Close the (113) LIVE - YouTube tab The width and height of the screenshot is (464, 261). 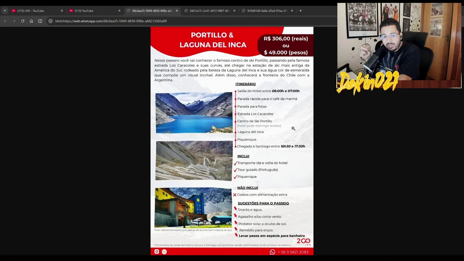tap(62, 11)
